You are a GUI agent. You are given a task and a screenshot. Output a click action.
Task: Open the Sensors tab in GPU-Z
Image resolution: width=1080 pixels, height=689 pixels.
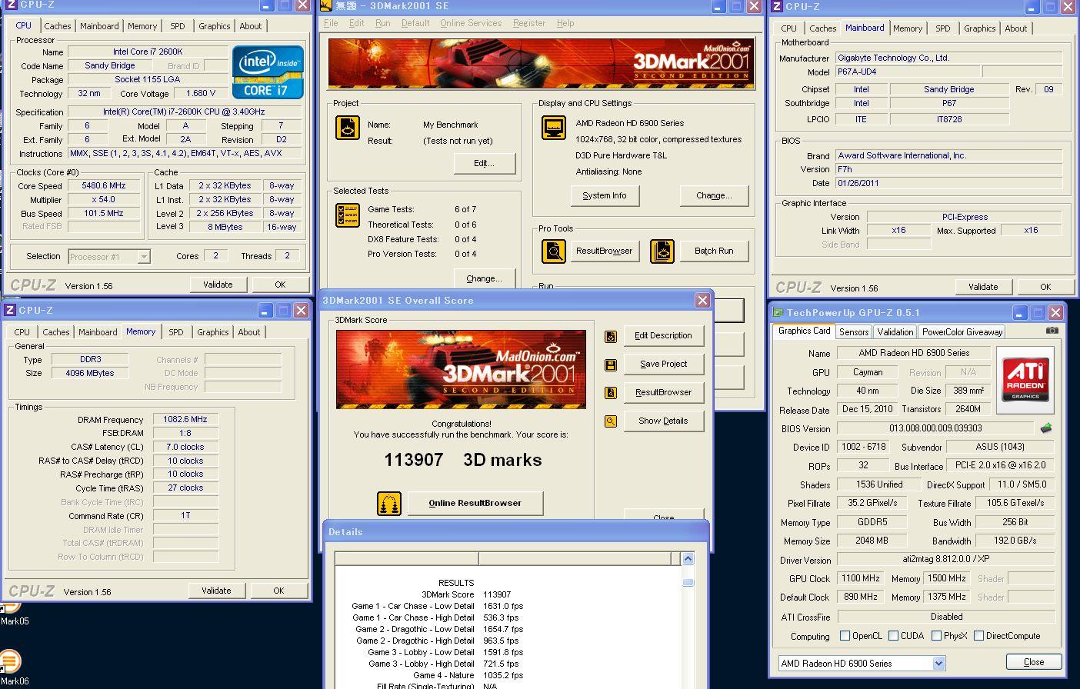pyautogui.click(x=854, y=332)
